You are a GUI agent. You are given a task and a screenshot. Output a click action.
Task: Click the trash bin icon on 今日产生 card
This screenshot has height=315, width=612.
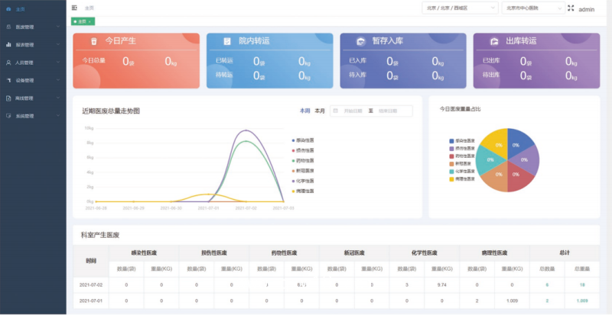coord(93,41)
